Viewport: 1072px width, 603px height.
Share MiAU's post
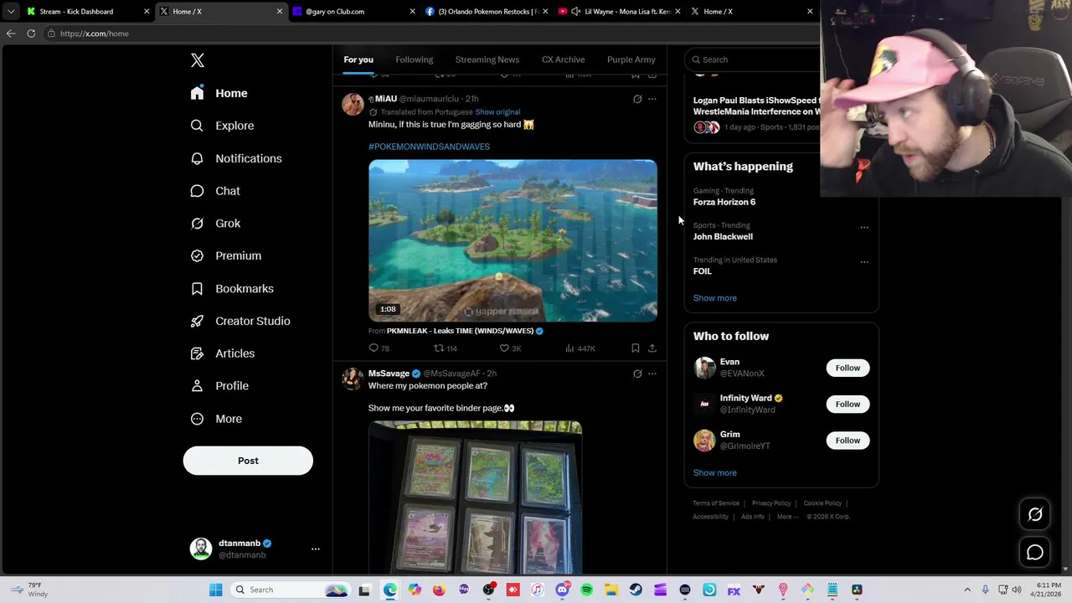[652, 348]
